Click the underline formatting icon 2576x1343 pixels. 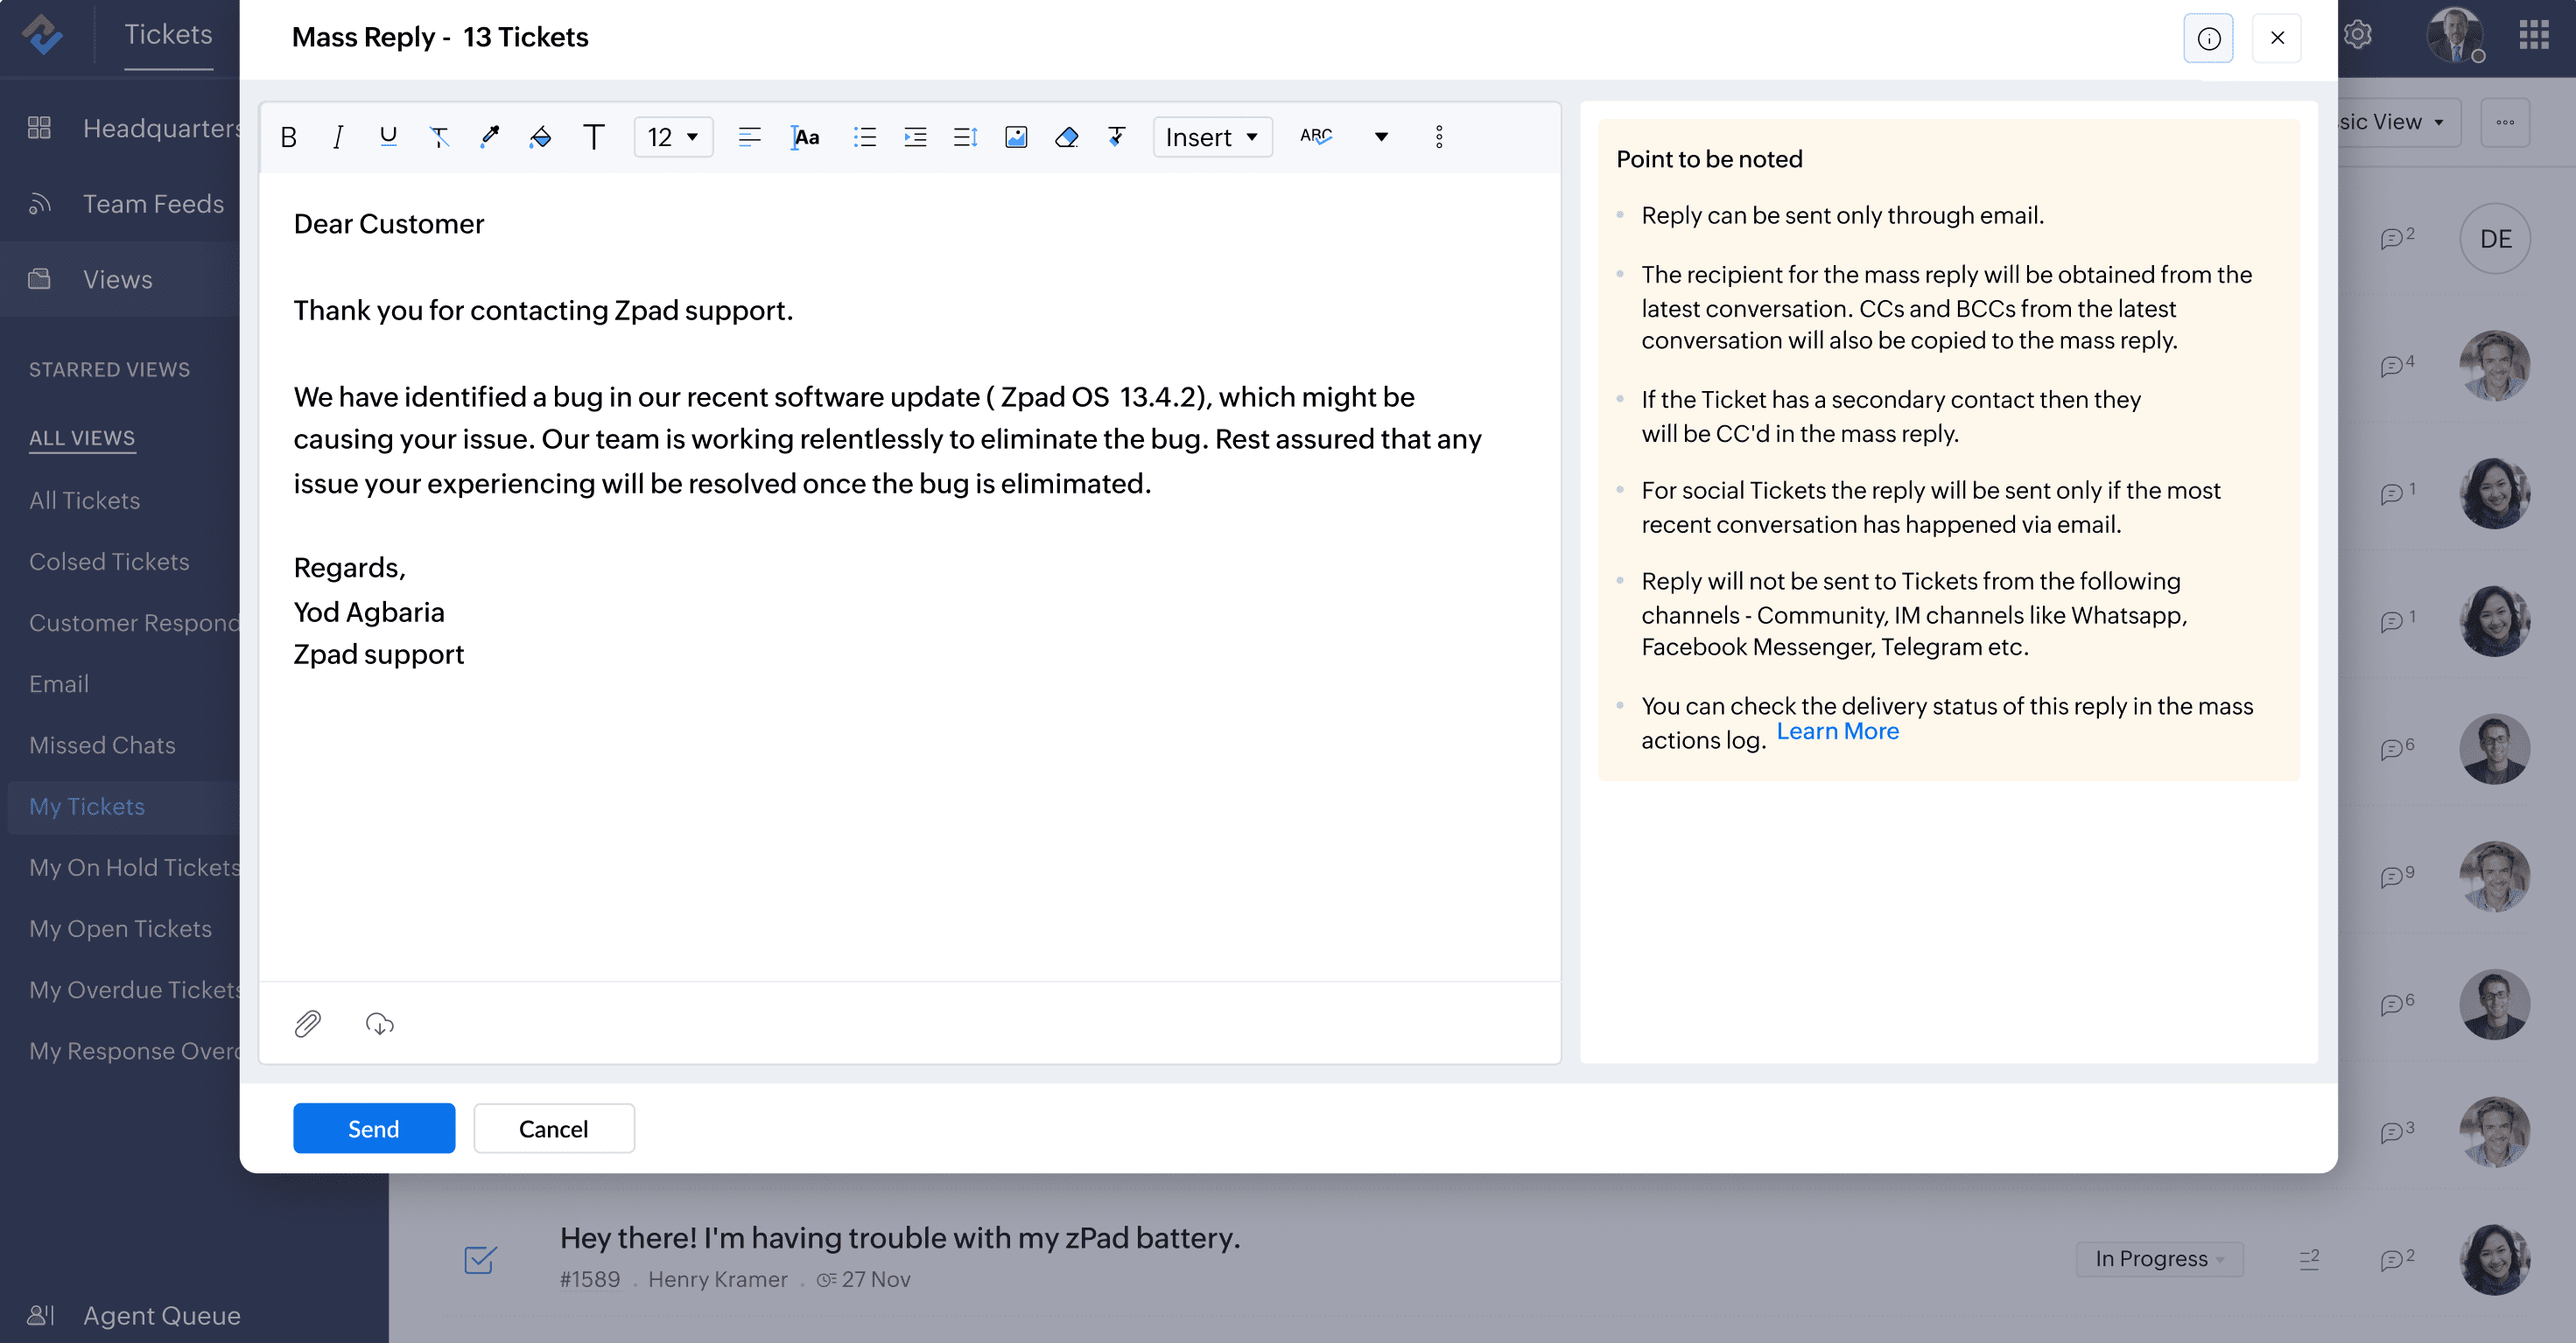[388, 136]
